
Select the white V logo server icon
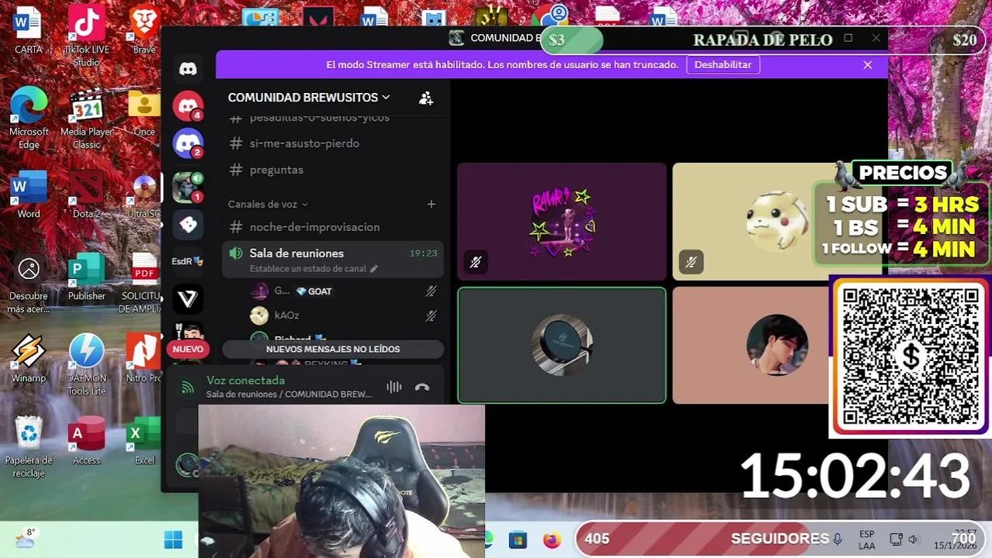click(188, 298)
